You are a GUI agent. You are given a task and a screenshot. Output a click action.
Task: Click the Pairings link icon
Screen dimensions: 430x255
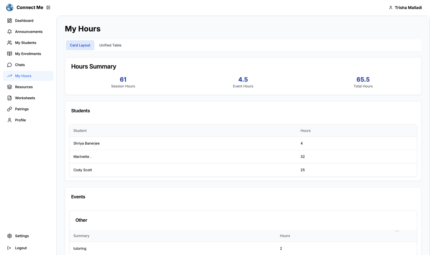[9, 109]
